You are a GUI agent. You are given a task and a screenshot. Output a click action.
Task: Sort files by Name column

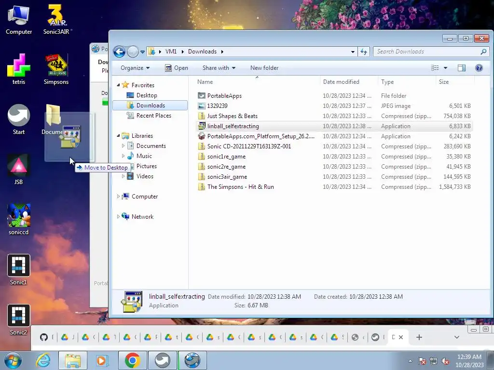[257, 82]
